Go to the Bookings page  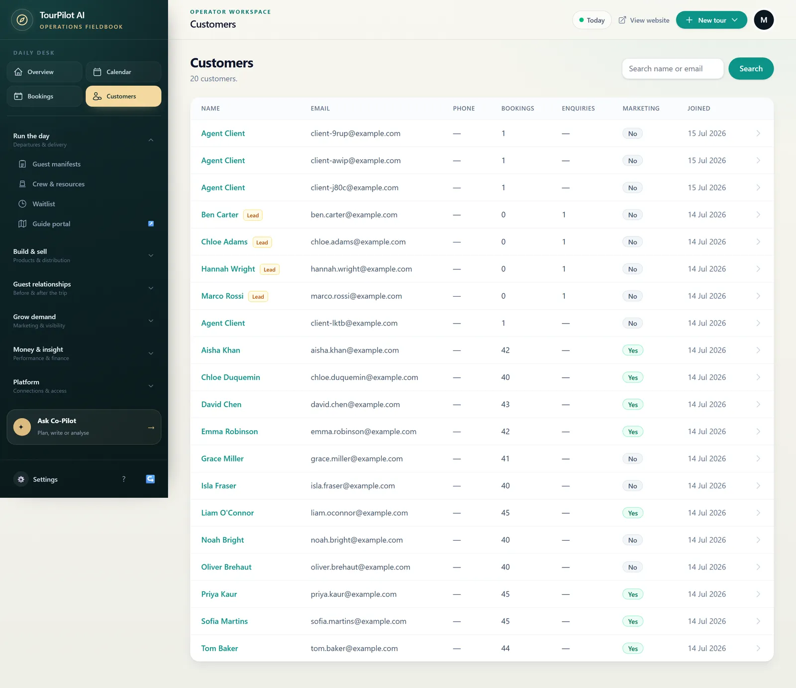pyautogui.click(x=45, y=96)
